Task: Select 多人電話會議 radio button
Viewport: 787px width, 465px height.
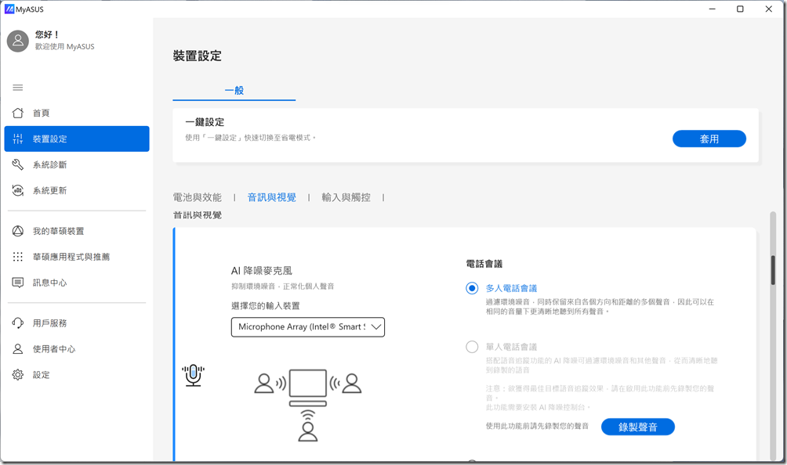Action: point(472,288)
